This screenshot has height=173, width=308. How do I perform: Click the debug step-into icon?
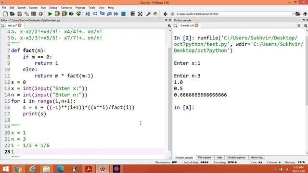tap(102, 14)
